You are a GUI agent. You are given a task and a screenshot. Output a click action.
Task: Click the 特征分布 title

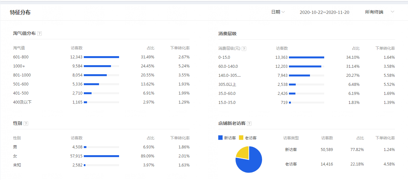(x=20, y=13)
